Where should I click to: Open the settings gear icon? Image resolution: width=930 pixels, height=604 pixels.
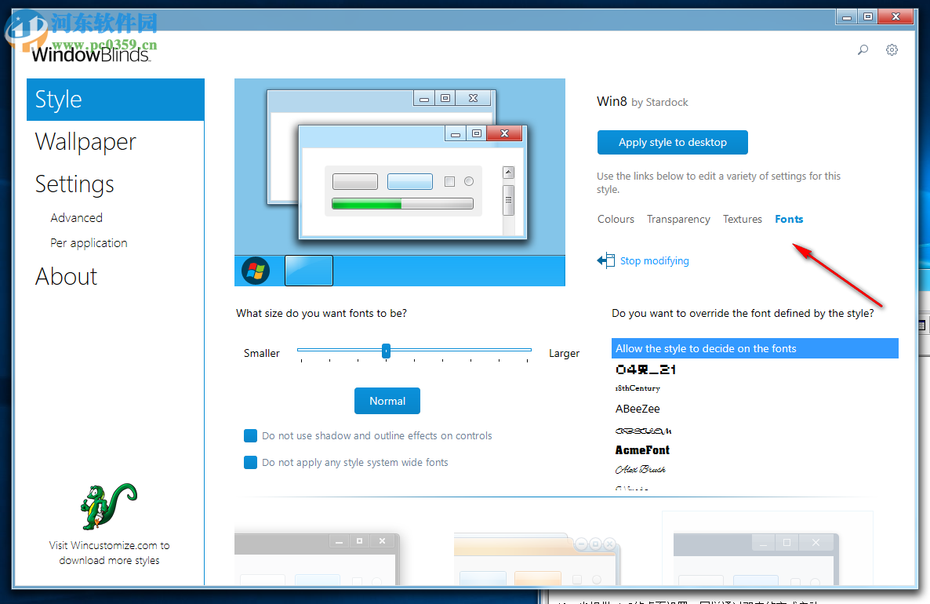[892, 49]
